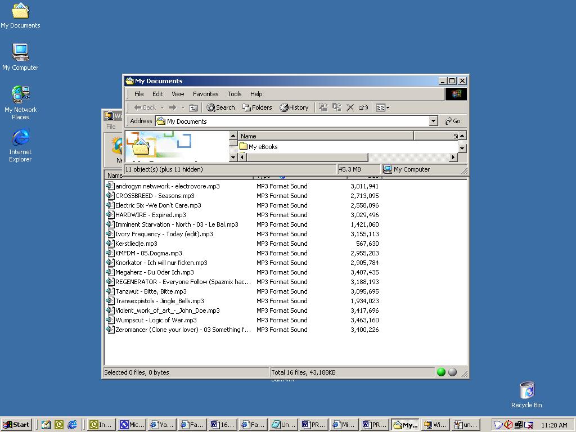Toggle the Folders pane button
The width and height of the screenshot is (576, 432).
257,107
